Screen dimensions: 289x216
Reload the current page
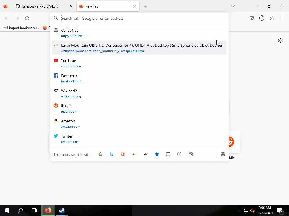coord(27,18)
